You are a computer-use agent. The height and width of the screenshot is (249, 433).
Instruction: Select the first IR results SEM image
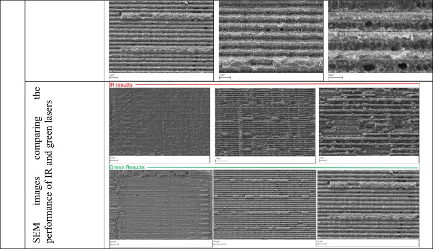point(160,122)
